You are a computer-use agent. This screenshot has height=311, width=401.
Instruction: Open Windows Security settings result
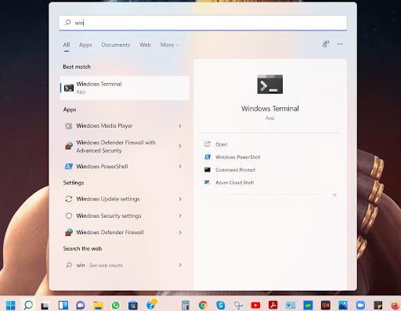tap(125, 215)
